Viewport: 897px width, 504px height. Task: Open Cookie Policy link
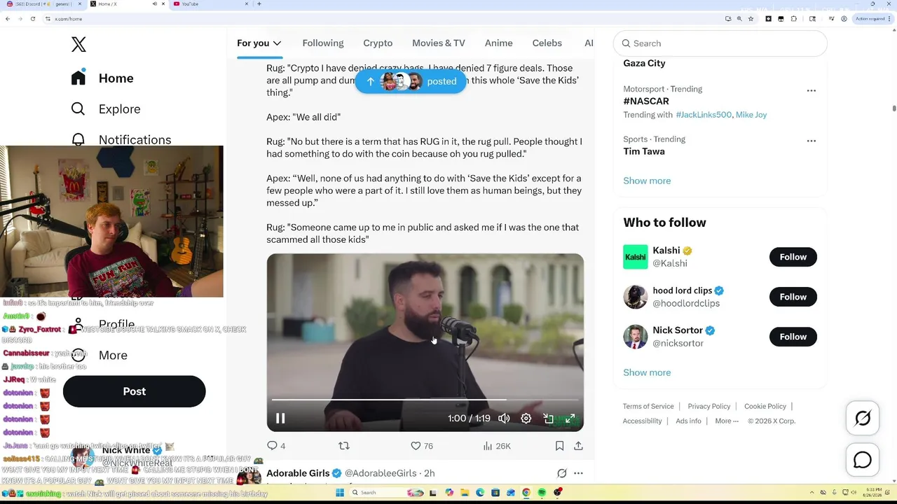tap(765, 406)
